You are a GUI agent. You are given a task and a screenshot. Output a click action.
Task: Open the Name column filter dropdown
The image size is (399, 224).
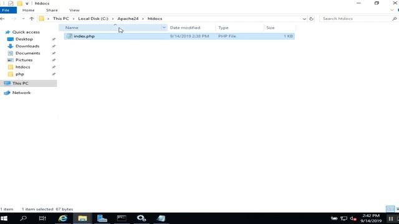164,27
